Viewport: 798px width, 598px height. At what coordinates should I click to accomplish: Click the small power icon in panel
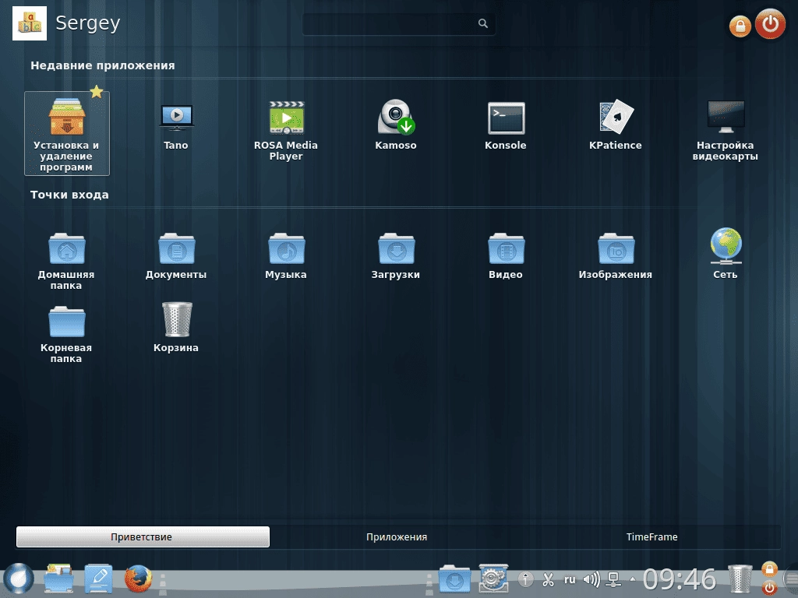[x=769, y=587]
